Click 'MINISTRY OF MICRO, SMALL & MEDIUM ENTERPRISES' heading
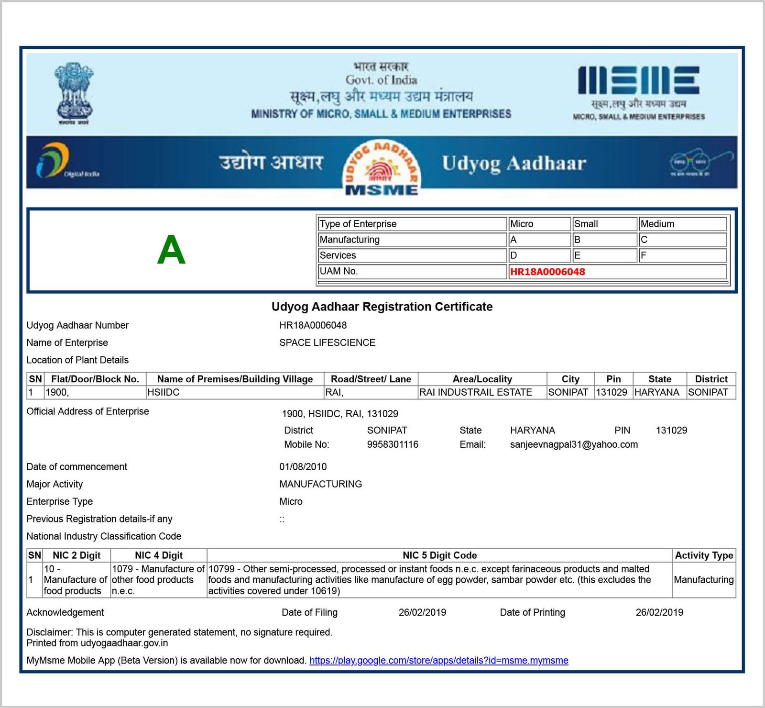765x708 pixels. (x=381, y=114)
